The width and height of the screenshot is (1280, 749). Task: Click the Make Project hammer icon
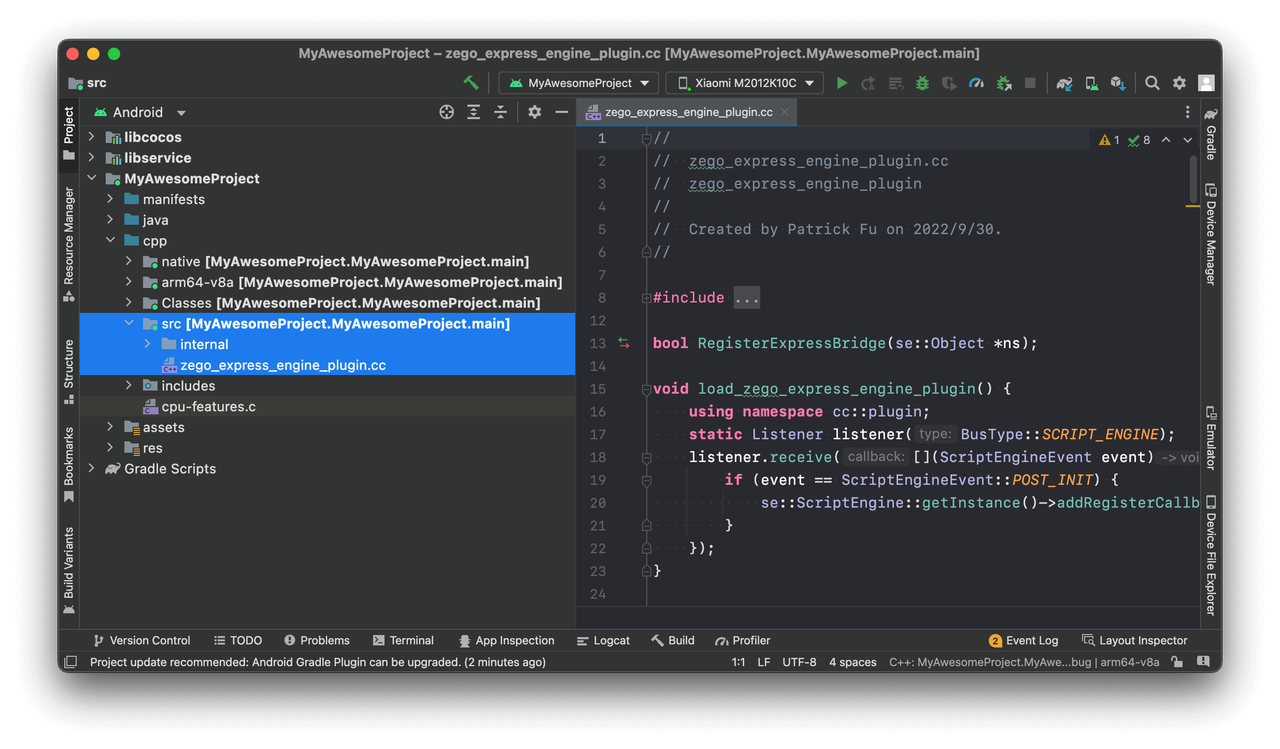click(471, 83)
